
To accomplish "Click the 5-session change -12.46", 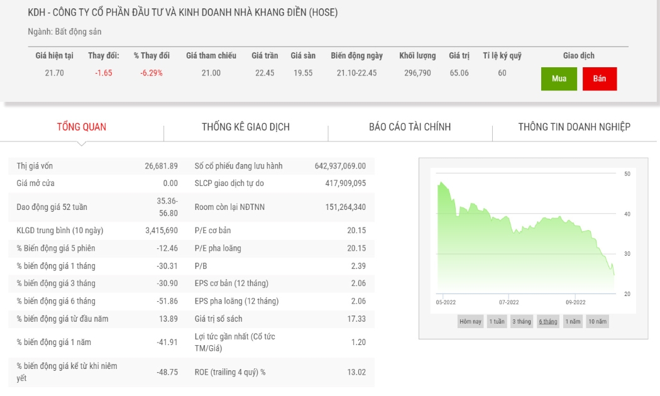I will point(167,248).
